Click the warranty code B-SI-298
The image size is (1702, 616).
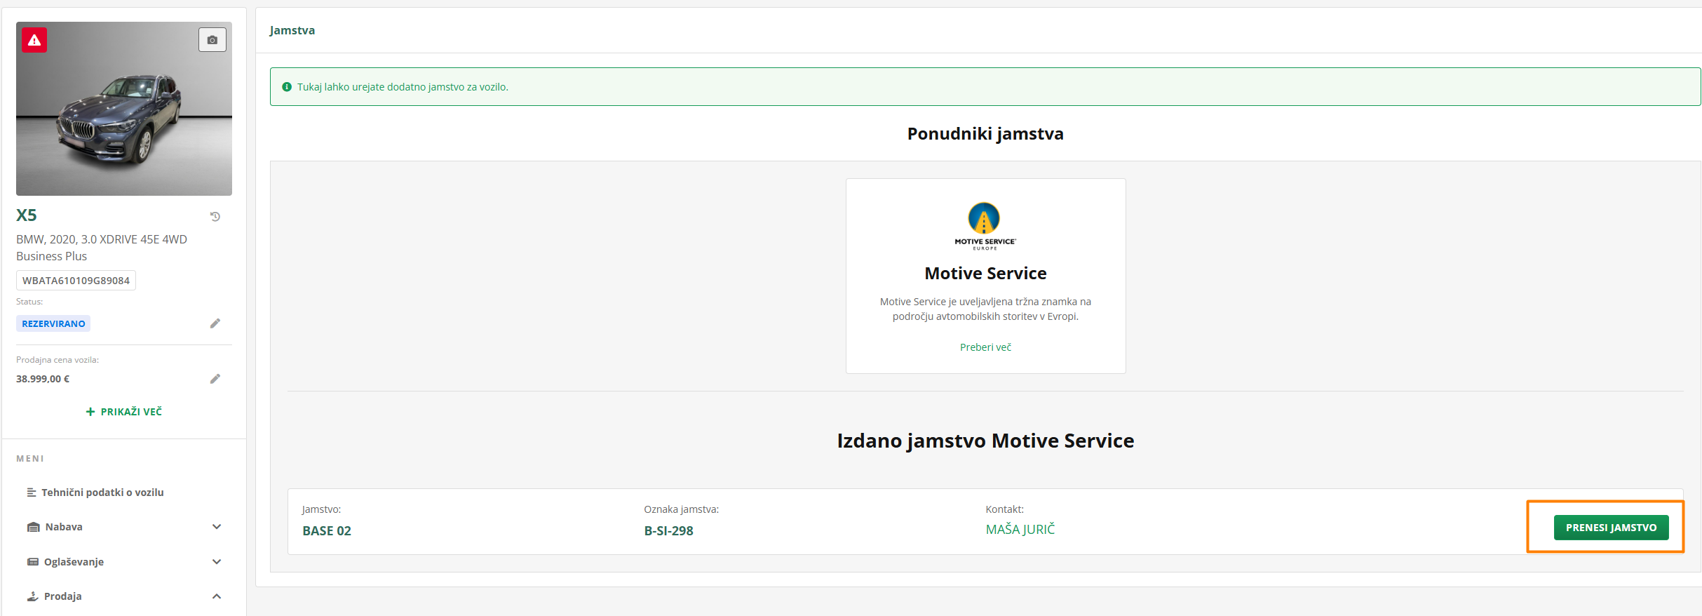coord(668,531)
